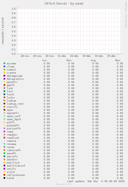Screen dimensions: 128x187
Task: Select the create legend label
Action: (11, 73)
